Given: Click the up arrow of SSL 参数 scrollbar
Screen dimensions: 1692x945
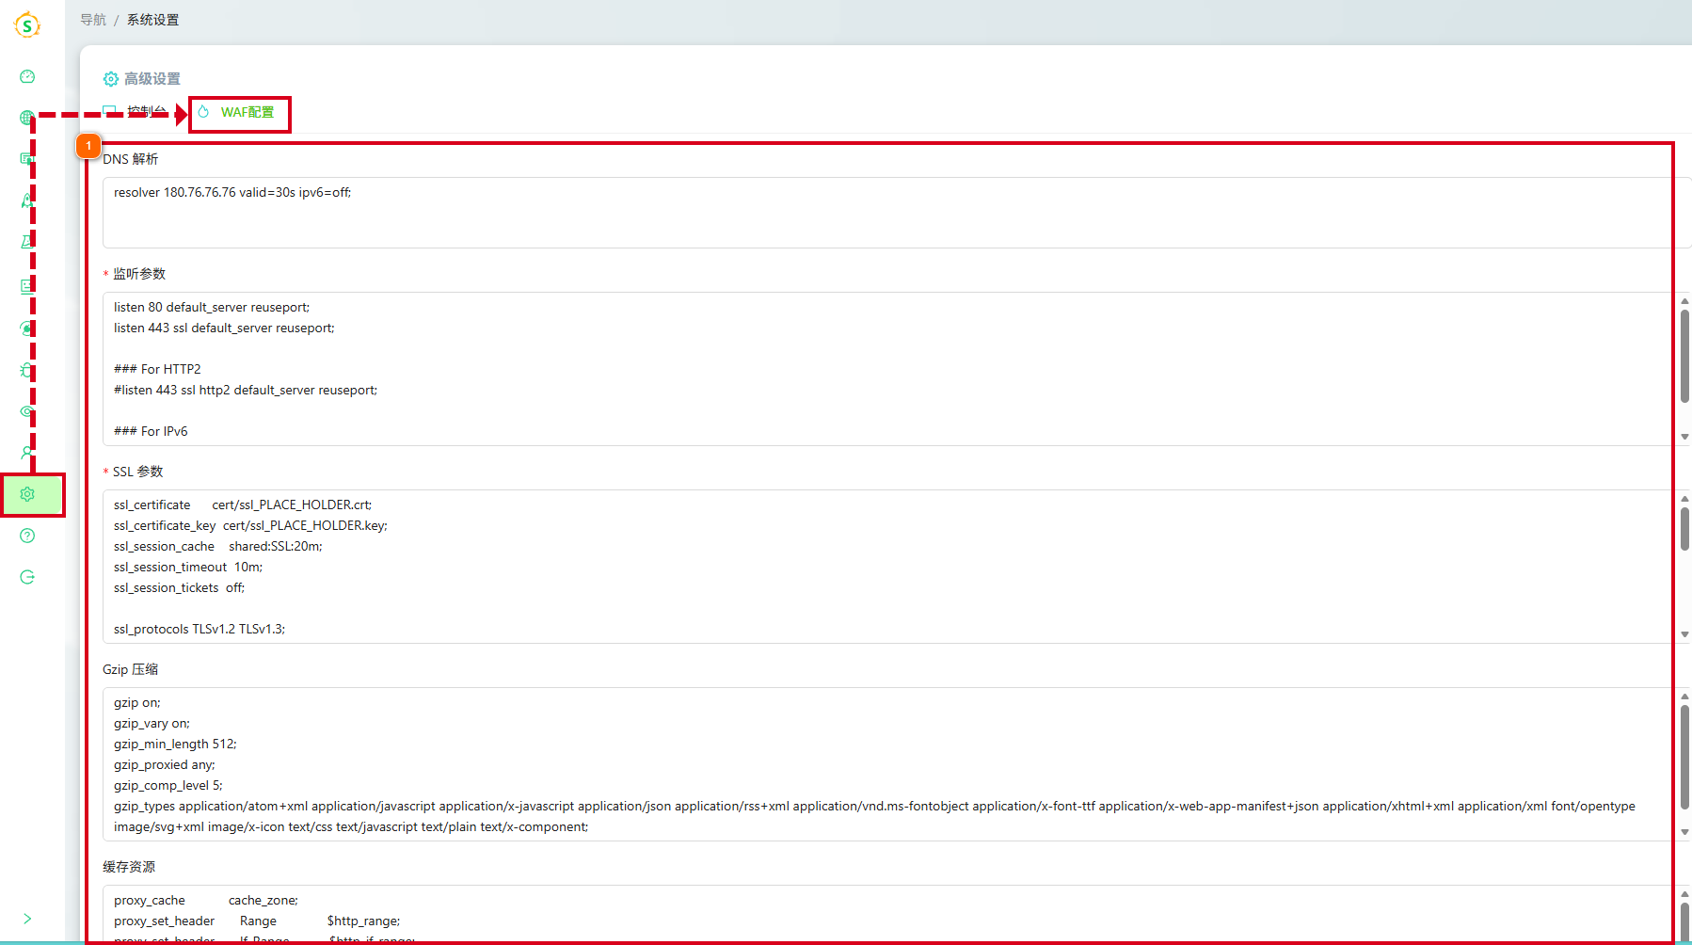Looking at the screenshot, I should point(1684,499).
